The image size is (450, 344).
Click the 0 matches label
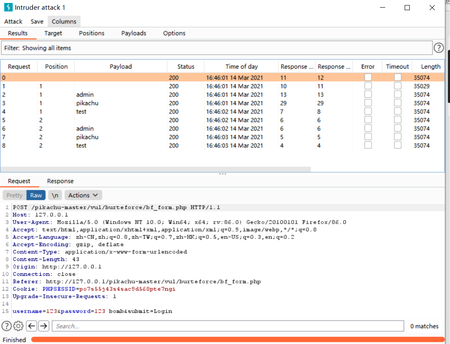coord(424,326)
